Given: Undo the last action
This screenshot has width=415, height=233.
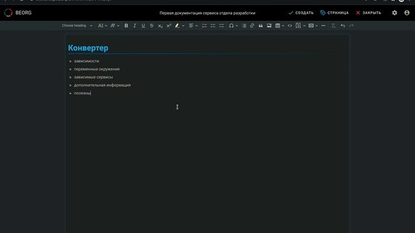Looking at the screenshot, I should [x=343, y=26].
